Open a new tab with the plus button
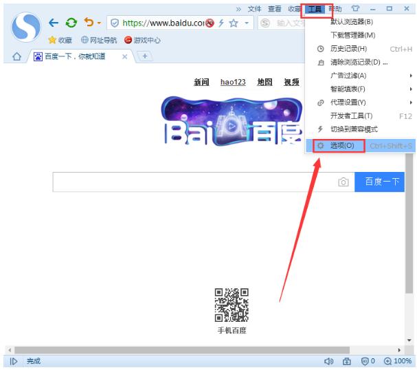Viewport: 417px width, 370px height. click(146, 56)
